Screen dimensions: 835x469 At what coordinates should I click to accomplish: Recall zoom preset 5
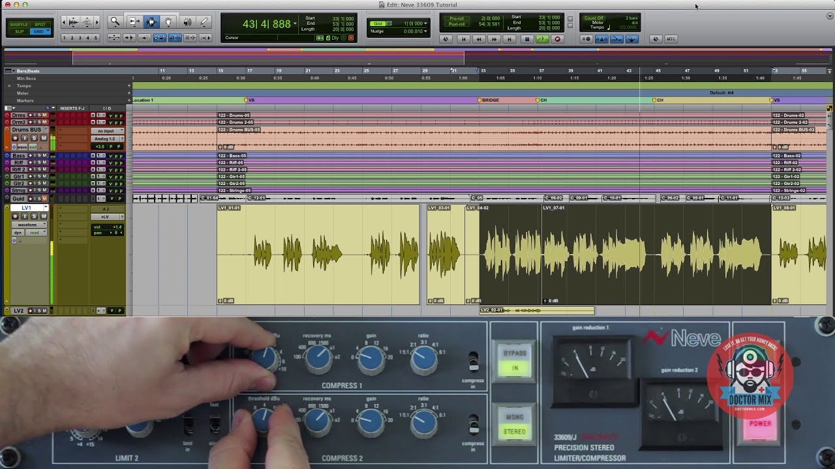[x=96, y=38]
